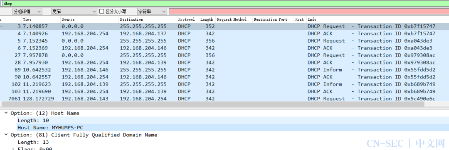The image size is (449, 150).
Task: Select packet 102 DHCP Inform from 192.168.204.139
Action: point(224,84)
